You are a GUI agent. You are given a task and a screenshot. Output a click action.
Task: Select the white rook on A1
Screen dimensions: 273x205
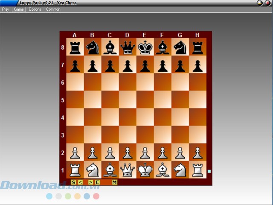point(75,170)
